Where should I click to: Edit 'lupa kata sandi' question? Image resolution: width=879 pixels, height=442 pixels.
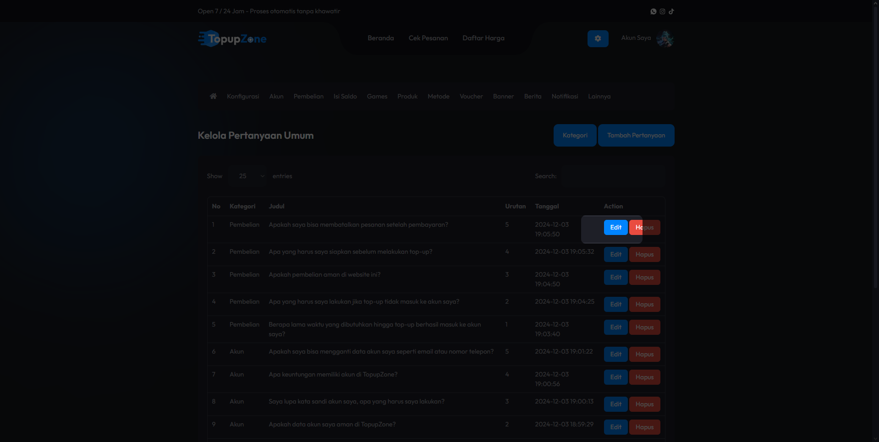pyautogui.click(x=616, y=404)
